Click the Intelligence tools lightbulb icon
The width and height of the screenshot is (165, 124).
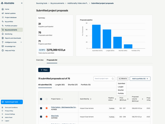3,42
